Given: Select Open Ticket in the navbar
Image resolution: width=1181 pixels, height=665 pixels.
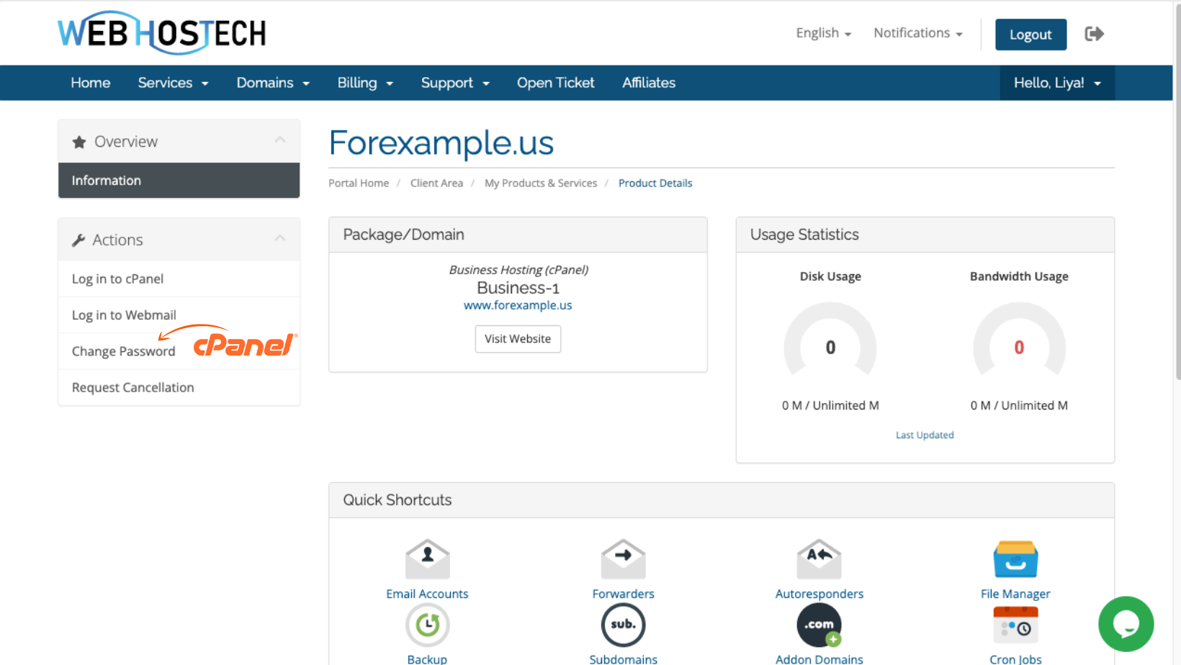Looking at the screenshot, I should pyautogui.click(x=555, y=83).
